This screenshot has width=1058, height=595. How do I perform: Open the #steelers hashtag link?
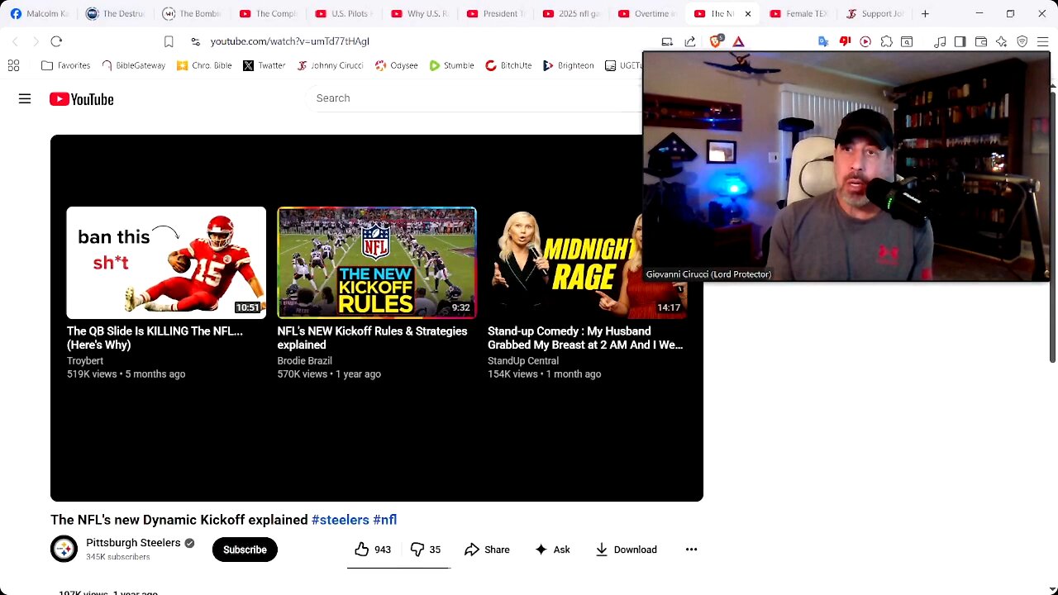[x=341, y=520]
